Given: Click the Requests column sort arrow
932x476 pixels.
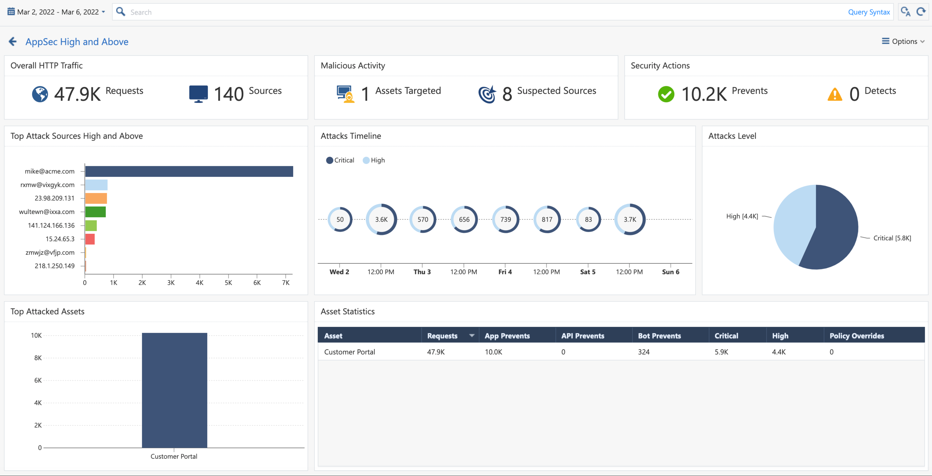Looking at the screenshot, I should point(471,335).
